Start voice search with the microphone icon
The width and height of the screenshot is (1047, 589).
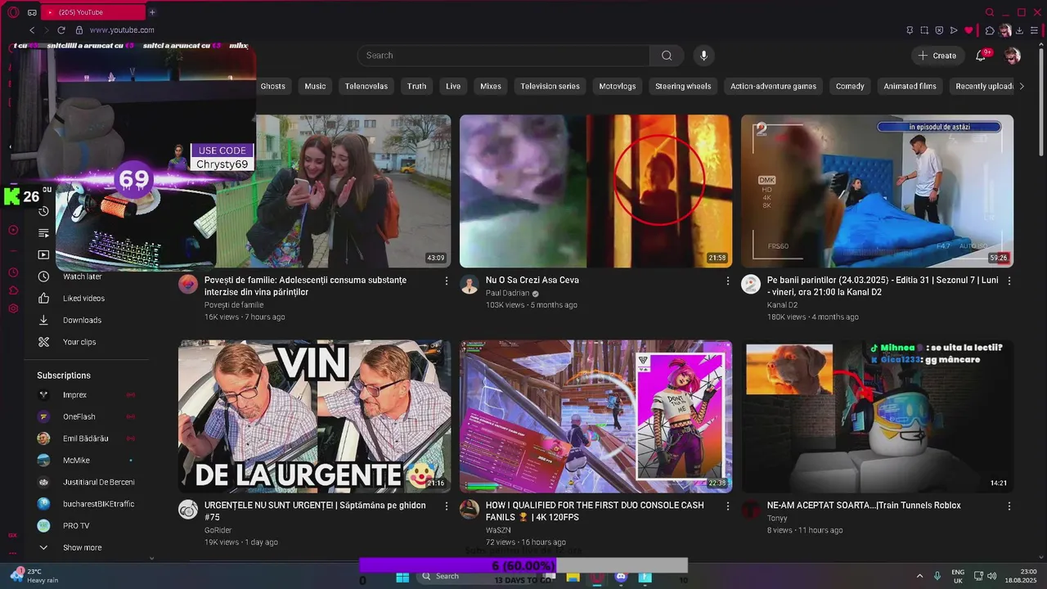pyautogui.click(x=703, y=56)
